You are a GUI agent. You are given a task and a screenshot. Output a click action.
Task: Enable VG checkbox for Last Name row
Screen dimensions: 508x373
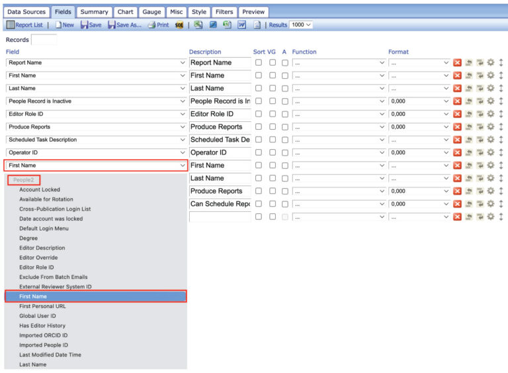point(272,88)
